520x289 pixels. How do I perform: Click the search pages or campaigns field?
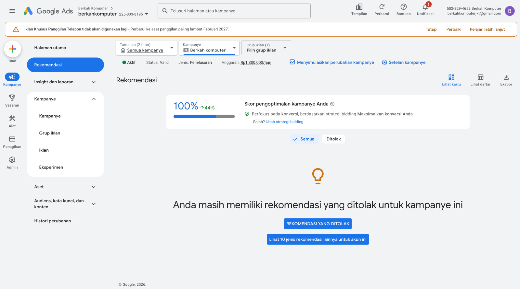(x=234, y=11)
